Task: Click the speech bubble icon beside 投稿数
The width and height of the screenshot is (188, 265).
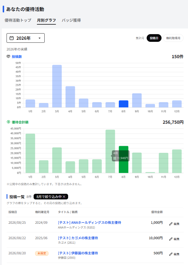Action: click(8, 56)
